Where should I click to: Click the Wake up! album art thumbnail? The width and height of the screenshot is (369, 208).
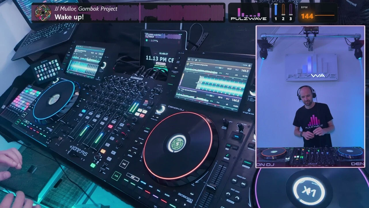coord(43,12)
